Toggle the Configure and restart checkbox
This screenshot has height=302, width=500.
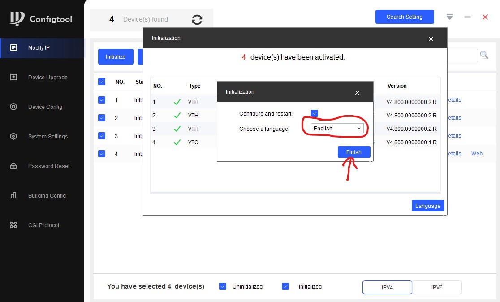point(315,114)
